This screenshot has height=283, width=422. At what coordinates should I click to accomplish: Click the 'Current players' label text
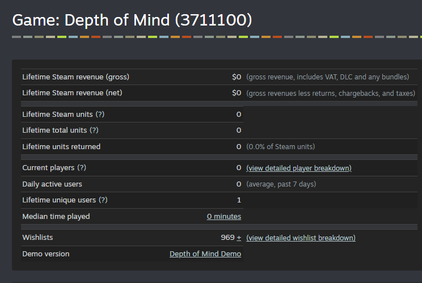(x=48, y=168)
